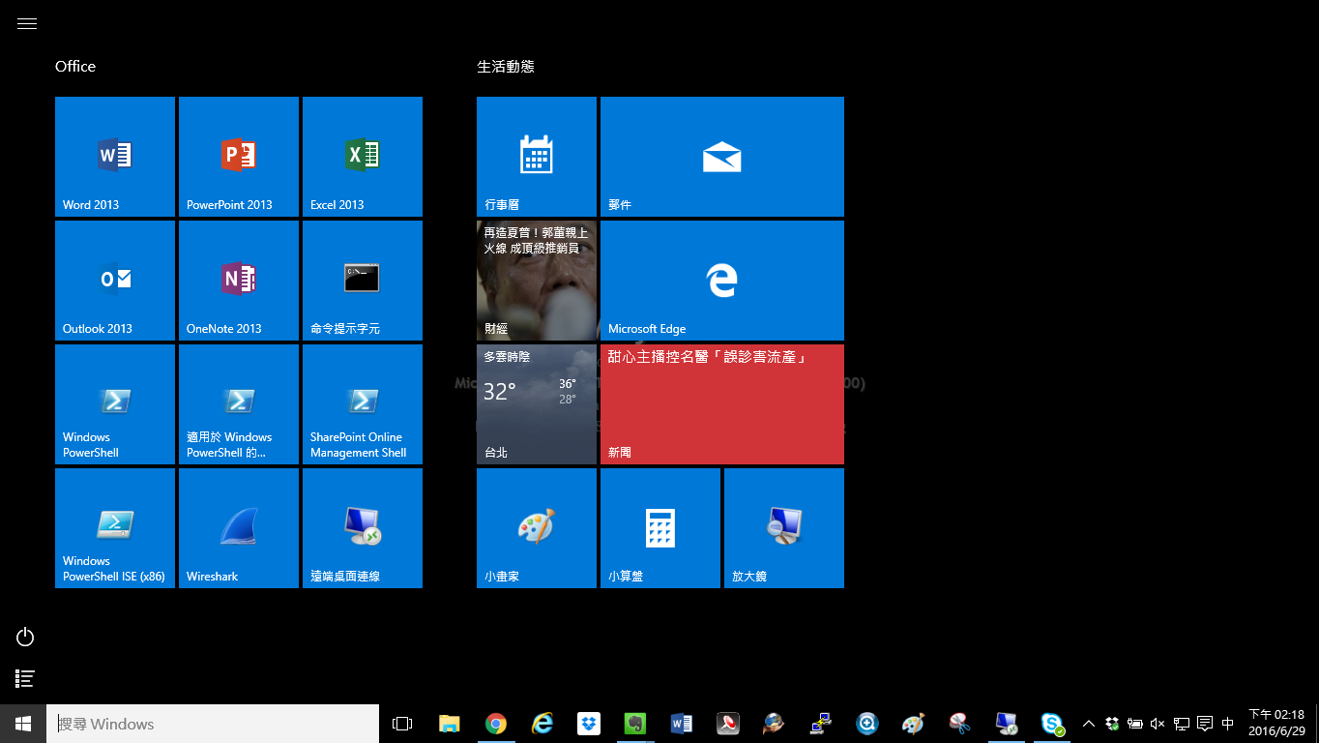Open the Windows PowerShell tile

[x=115, y=404]
